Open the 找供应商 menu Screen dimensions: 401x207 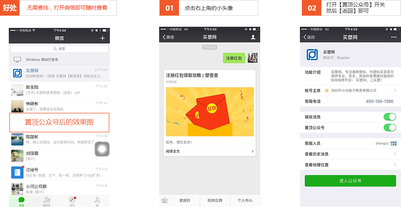215,201
